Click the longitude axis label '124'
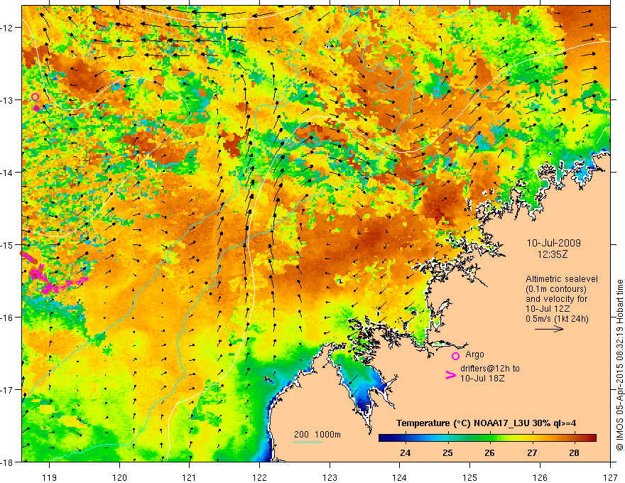 [x=400, y=477]
